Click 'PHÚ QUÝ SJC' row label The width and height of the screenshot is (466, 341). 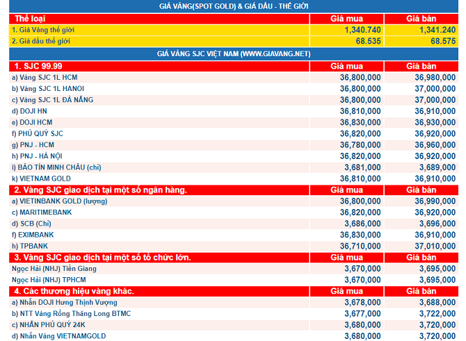point(38,134)
